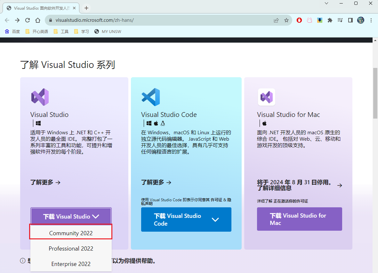Open Chrome three-dot menu
This screenshot has height=273, width=378.
tap(371, 20)
